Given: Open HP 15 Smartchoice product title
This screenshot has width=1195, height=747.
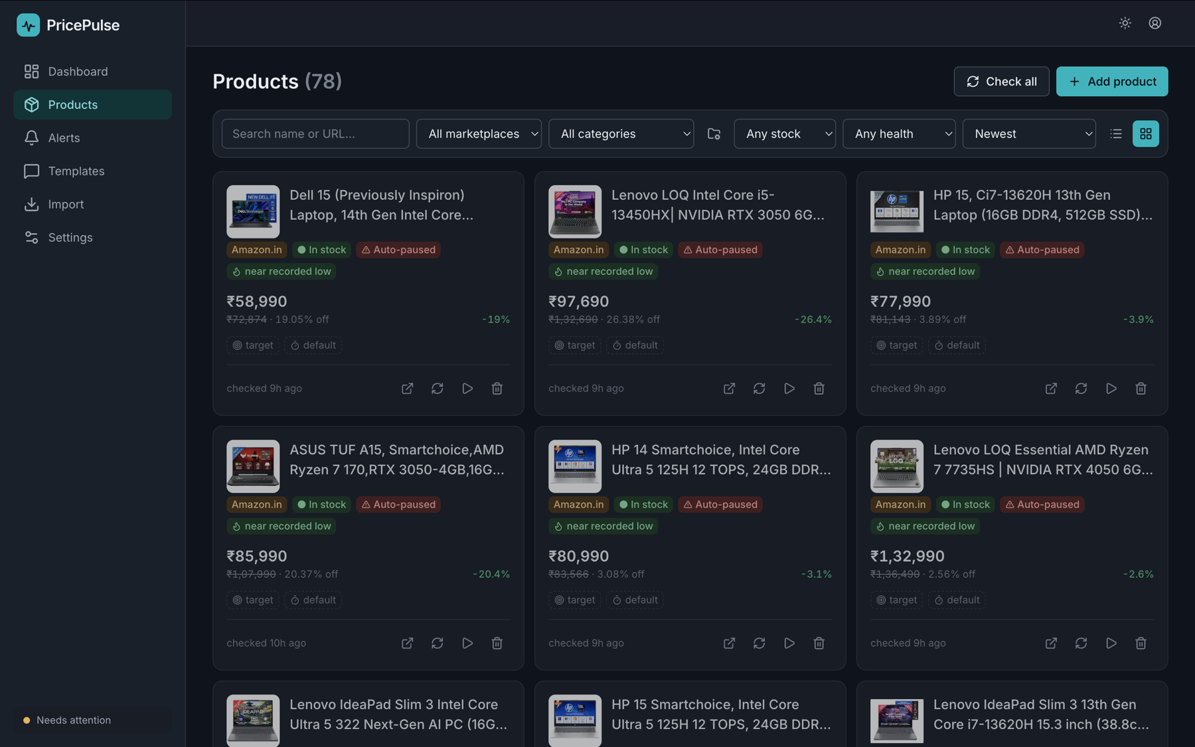Looking at the screenshot, I should [x=721, y=714].
